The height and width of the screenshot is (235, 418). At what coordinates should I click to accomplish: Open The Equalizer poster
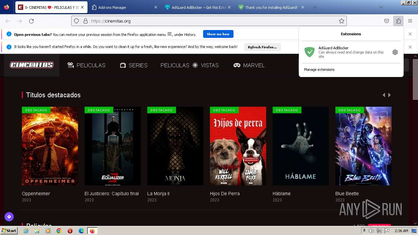pyautogui.click(x=113, y=146)
